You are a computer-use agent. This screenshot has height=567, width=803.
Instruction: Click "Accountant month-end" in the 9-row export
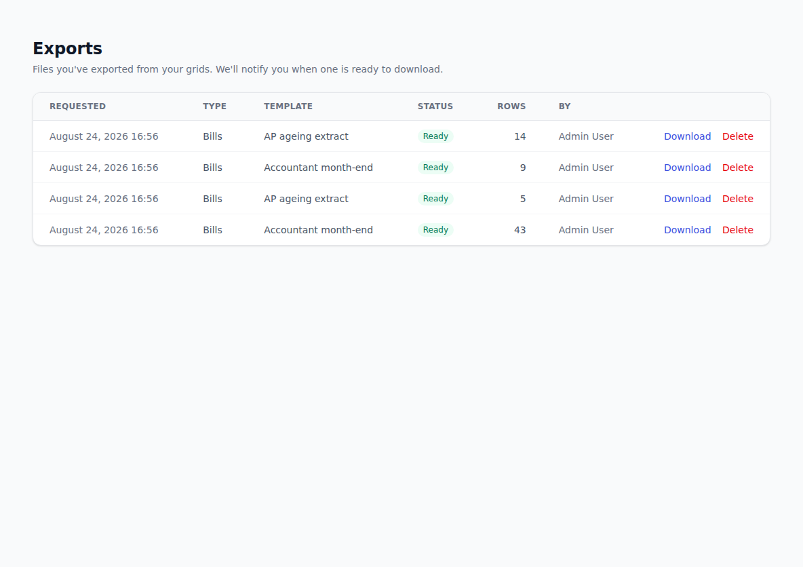pyautogui.click(x=319, y=168)
